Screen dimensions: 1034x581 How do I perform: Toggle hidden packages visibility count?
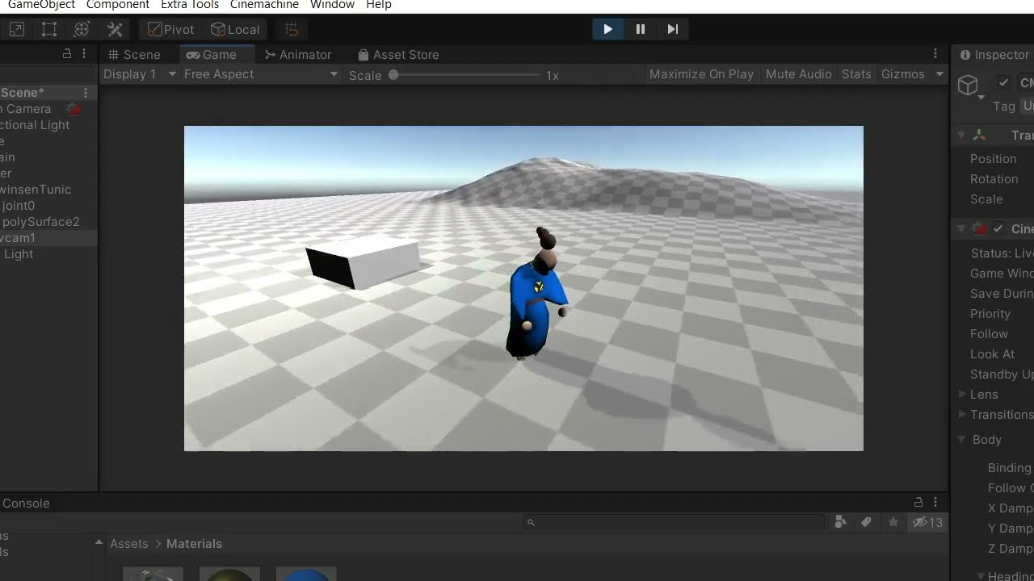[x=927, y=523]
